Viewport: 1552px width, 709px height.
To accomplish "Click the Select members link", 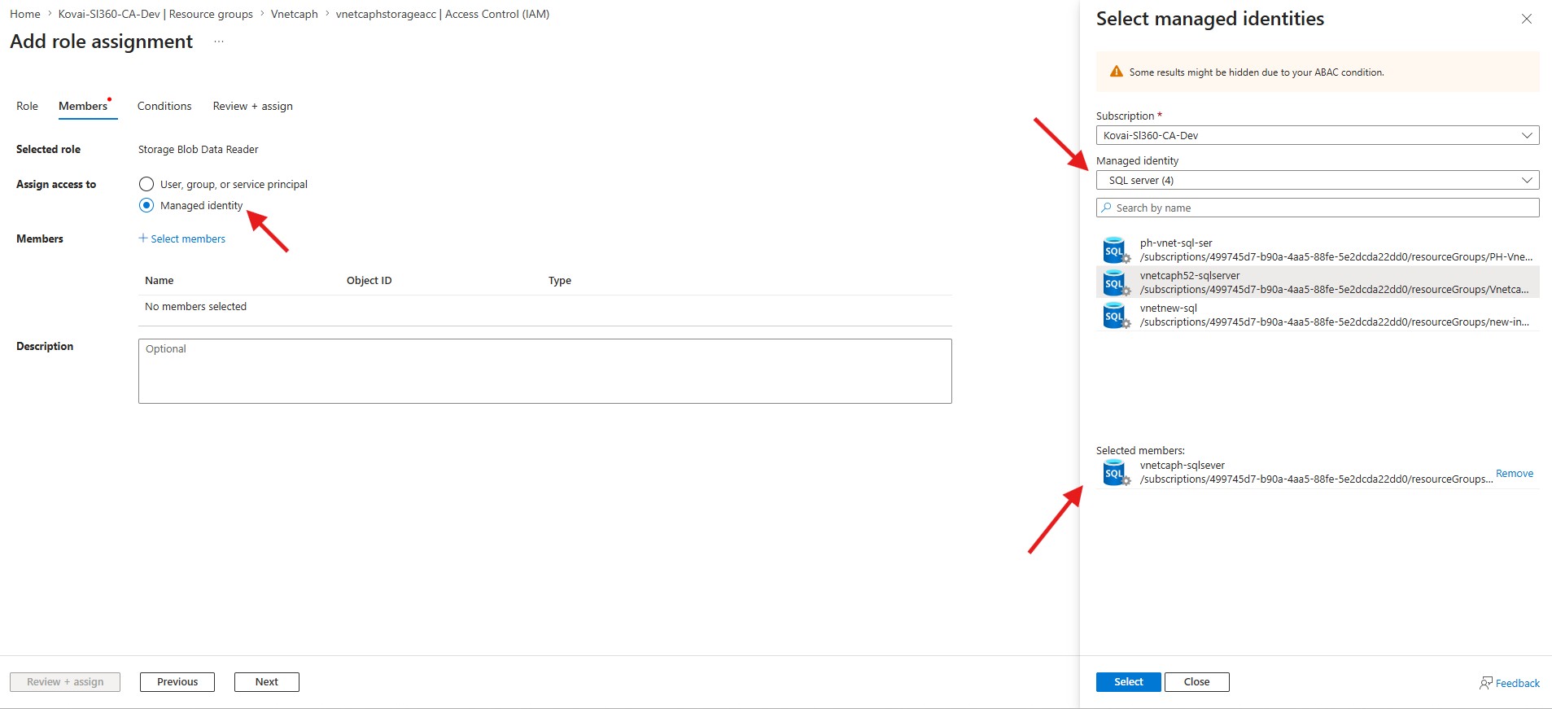I will pyautogui.click(x=188, y=239).
